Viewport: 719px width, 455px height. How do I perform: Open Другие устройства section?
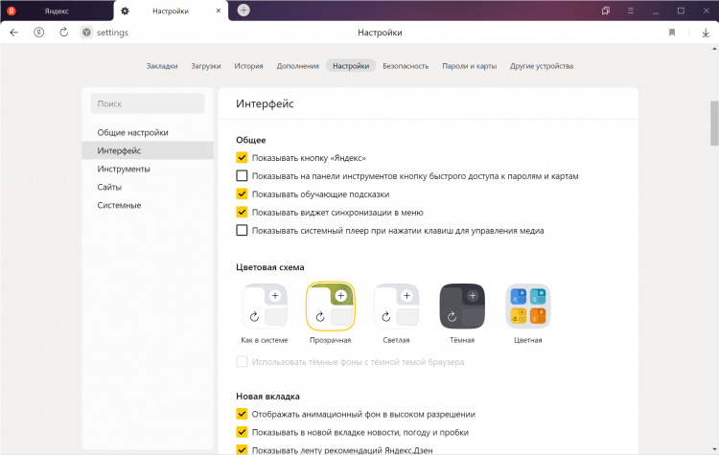coord(542,66)
